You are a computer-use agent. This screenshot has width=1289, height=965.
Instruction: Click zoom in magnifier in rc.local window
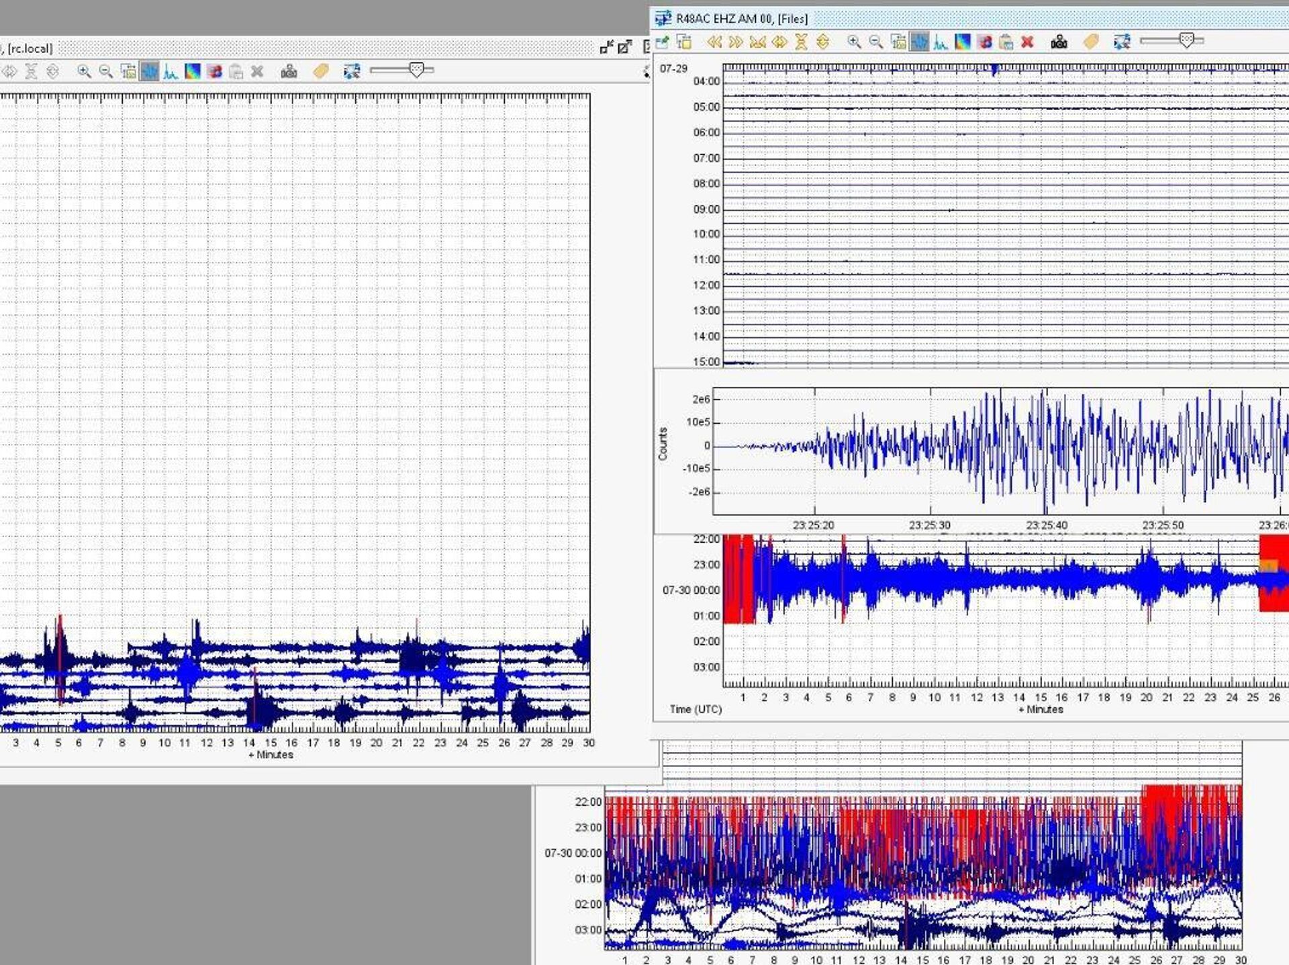84,71
